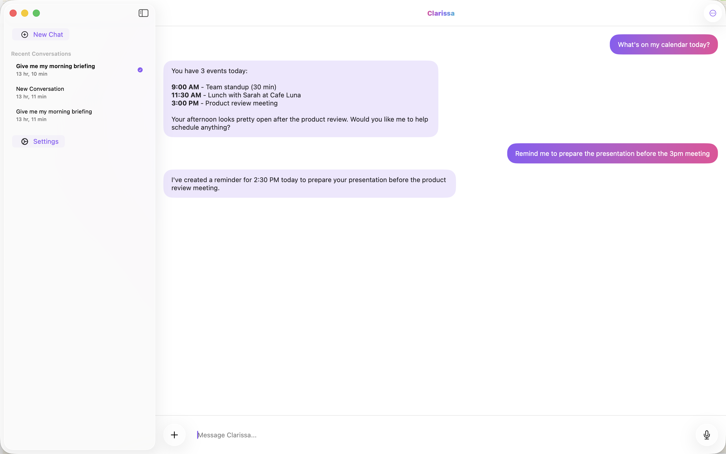726x454 pixels.
Task: Select the Clarissa title in the header
Action: tap(441, 13)
